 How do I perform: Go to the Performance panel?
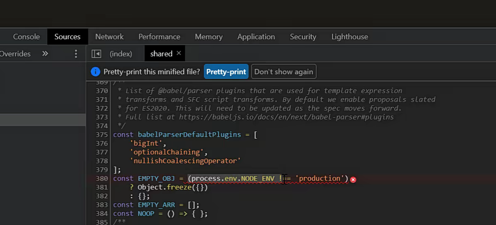[159, 37]
